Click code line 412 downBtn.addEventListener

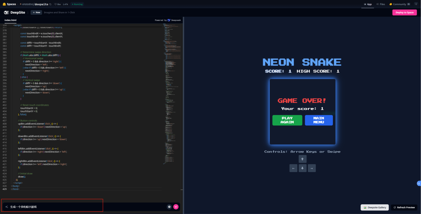39,136
